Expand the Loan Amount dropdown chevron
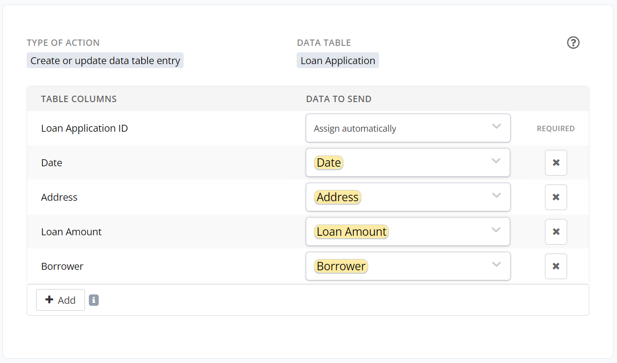 pyautogui.click(x=497, y=230)
